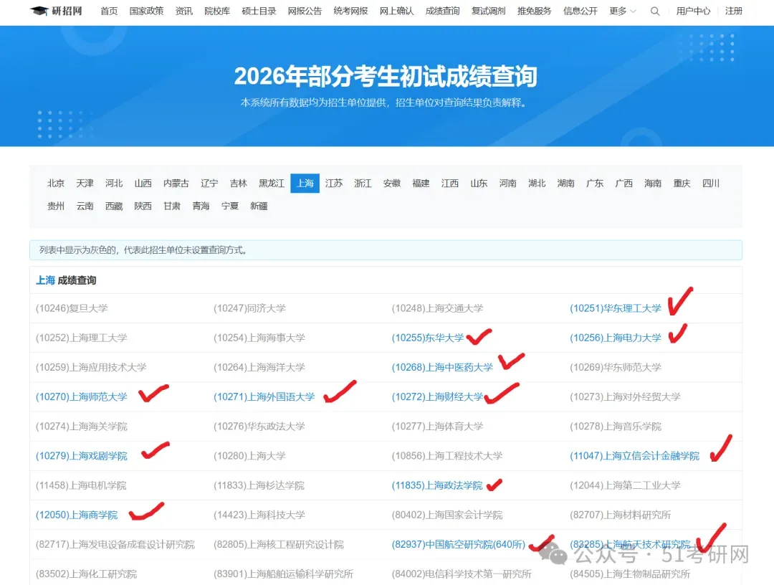Open (82937)中国航空研究院(640所) link

pyautogui.click(x=459, y=545)
